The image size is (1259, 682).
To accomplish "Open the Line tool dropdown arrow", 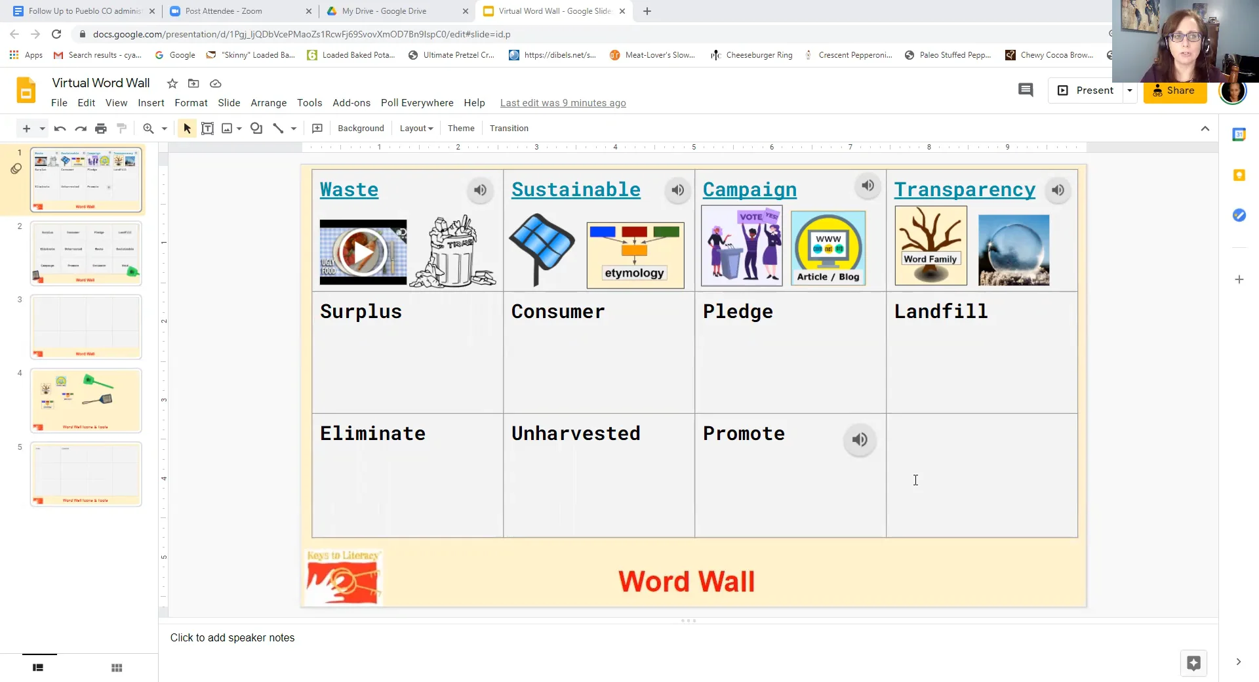I will [x=293, y=128].
